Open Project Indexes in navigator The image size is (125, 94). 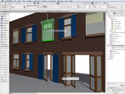coord(115,53)
